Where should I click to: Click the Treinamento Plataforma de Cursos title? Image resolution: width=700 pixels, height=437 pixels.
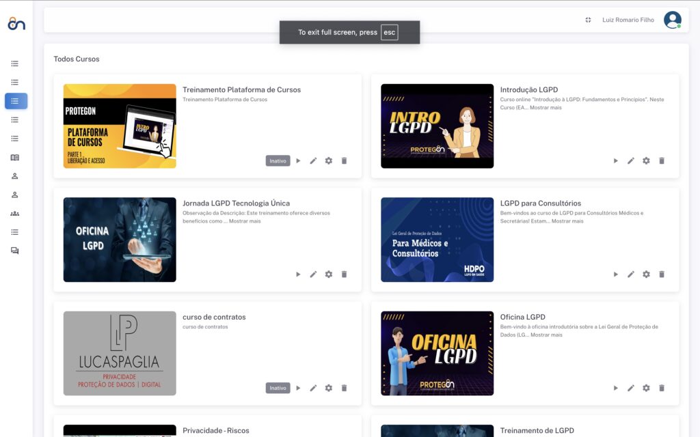(241, 89)
